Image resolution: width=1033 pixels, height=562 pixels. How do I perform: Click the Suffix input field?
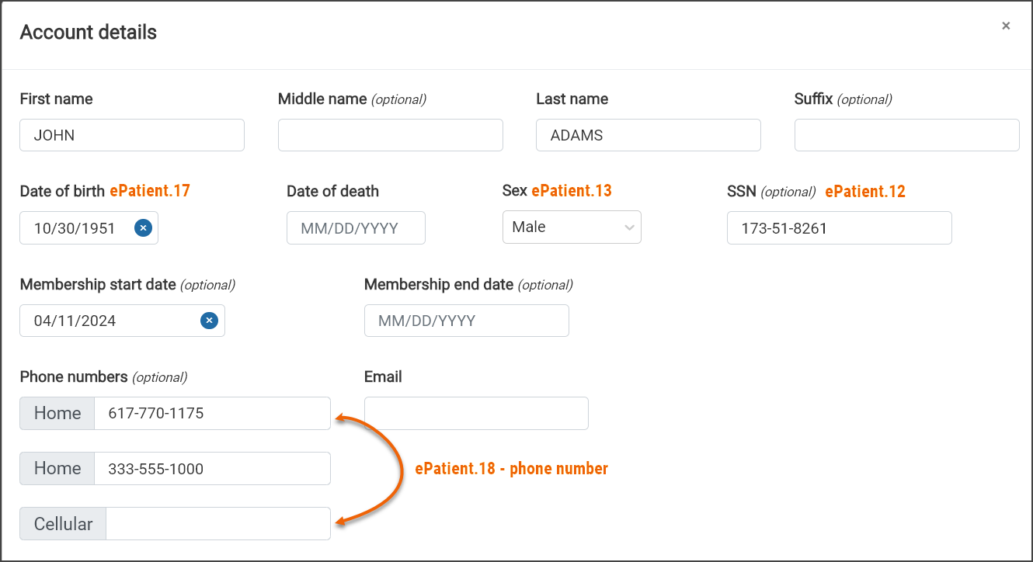pyautogui.click(x=906, y=135)
